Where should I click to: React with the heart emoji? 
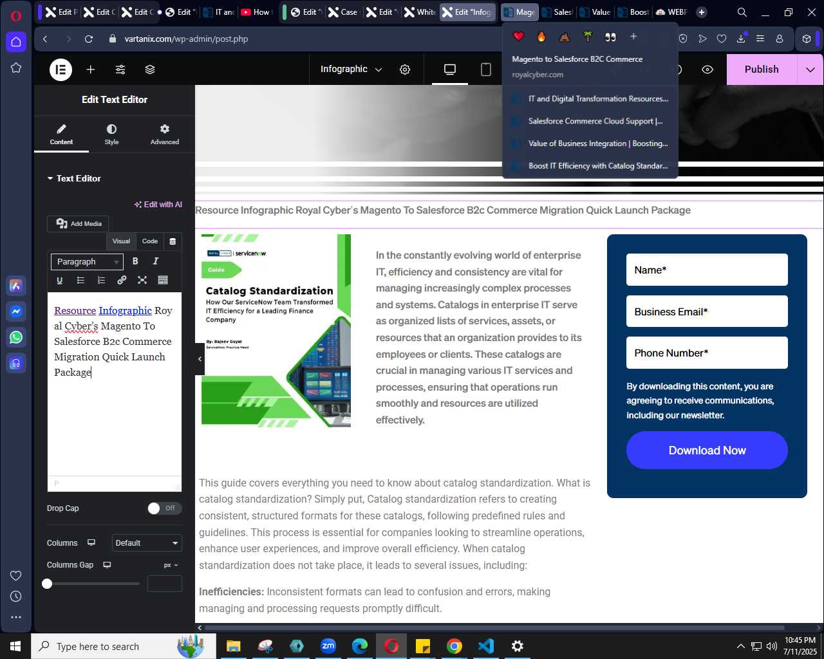(518, 36)
